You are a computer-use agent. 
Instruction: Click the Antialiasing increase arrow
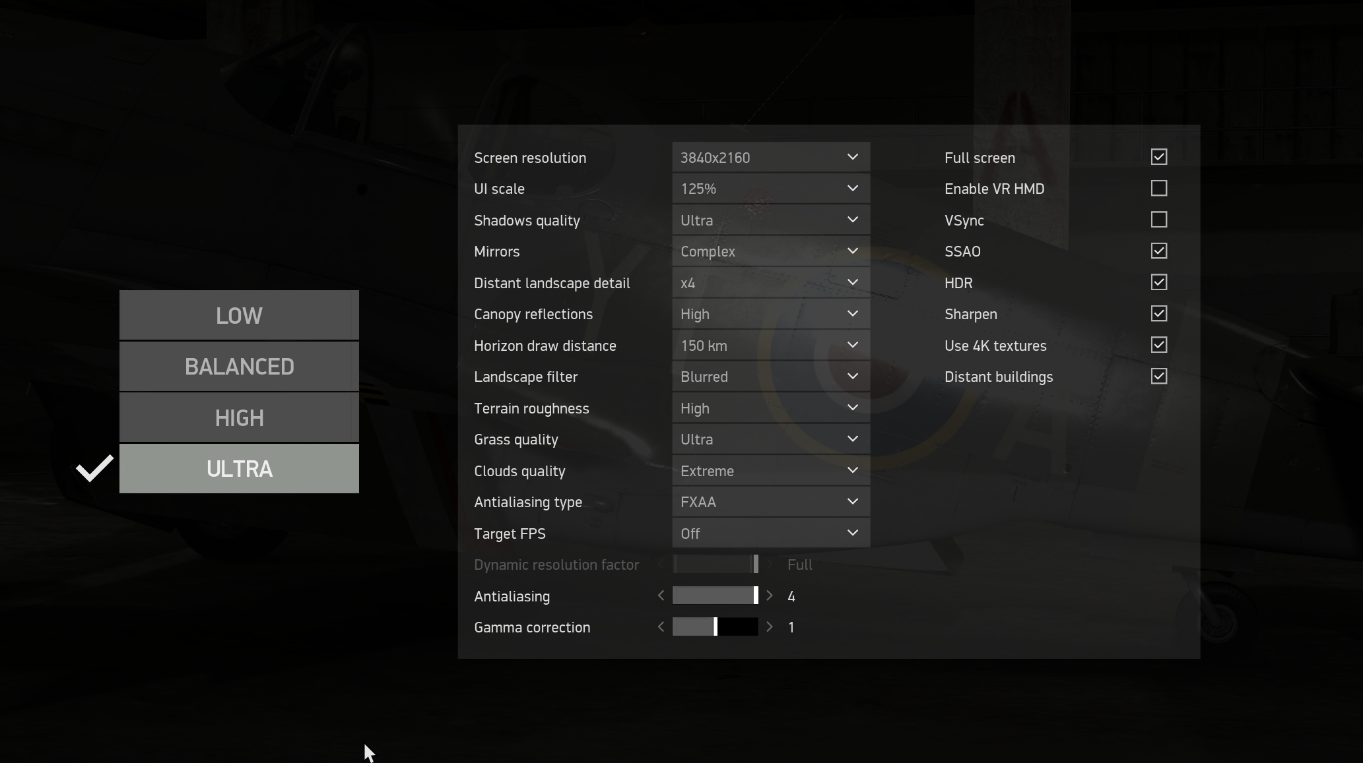[769, 596]
